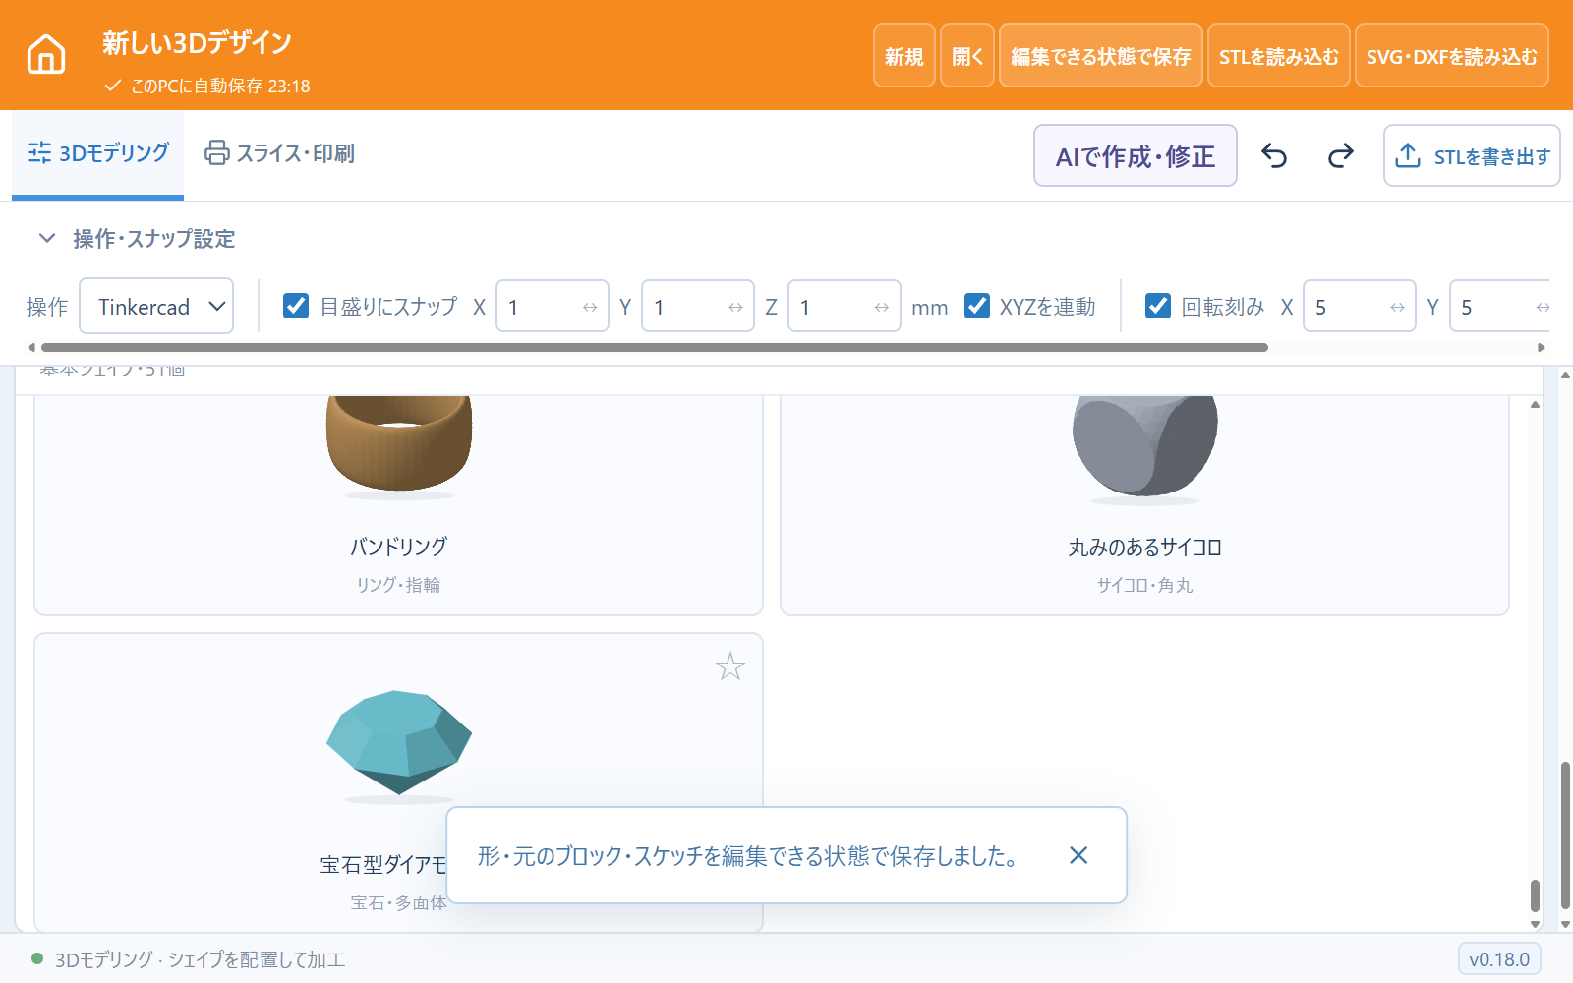Import a file via STLを読み込む
1573x983 pixels.
[1278, 56]
